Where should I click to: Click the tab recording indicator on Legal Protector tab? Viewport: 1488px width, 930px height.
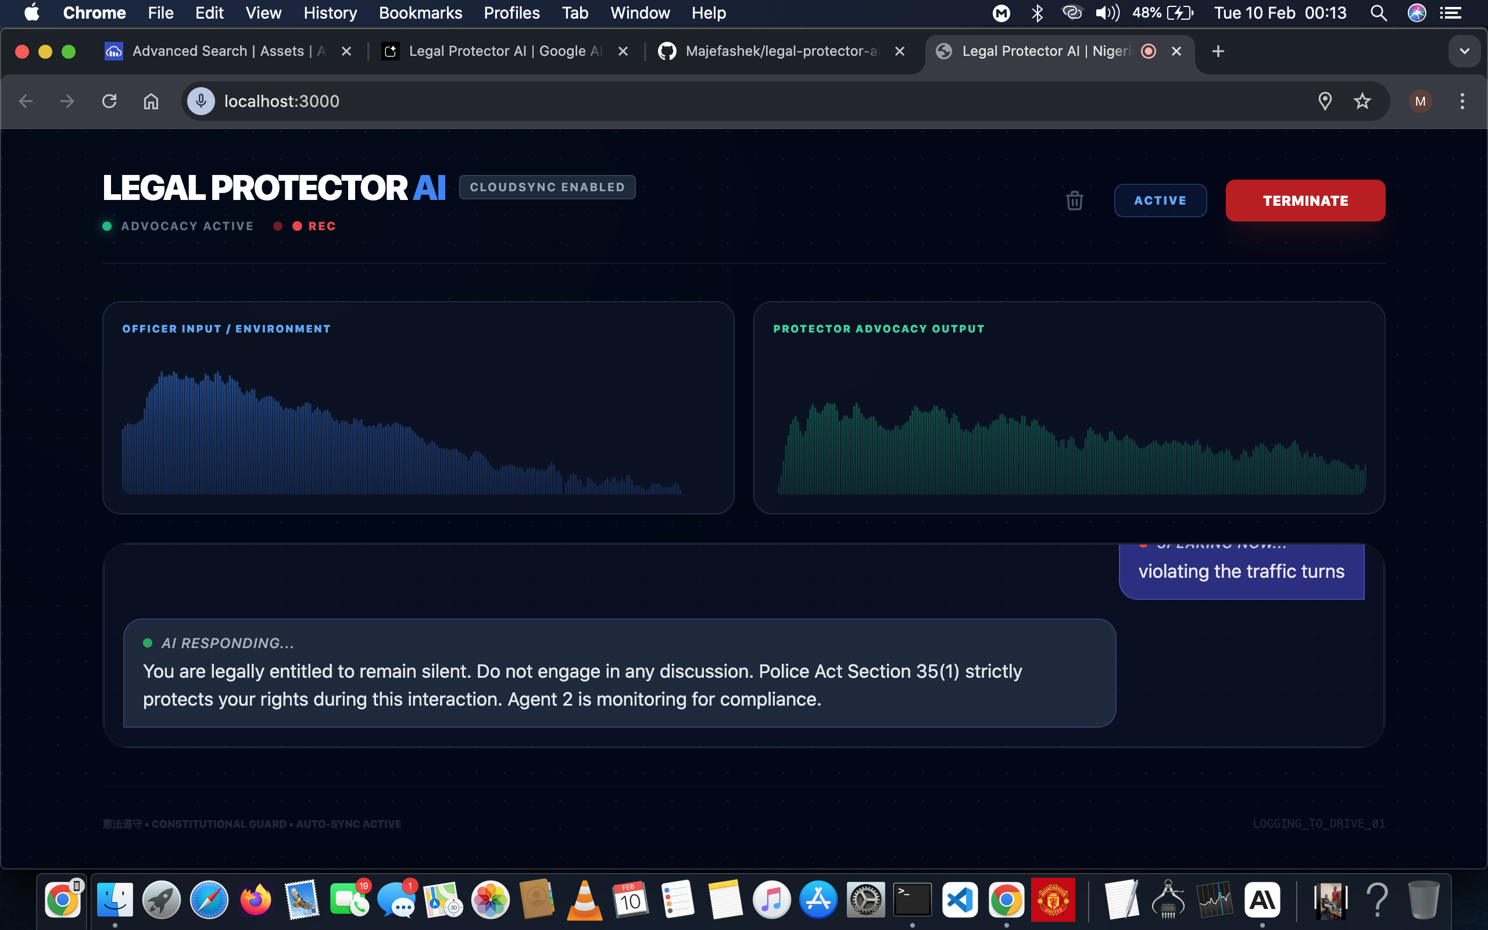pyautogui.click(x=1148, y=52)
